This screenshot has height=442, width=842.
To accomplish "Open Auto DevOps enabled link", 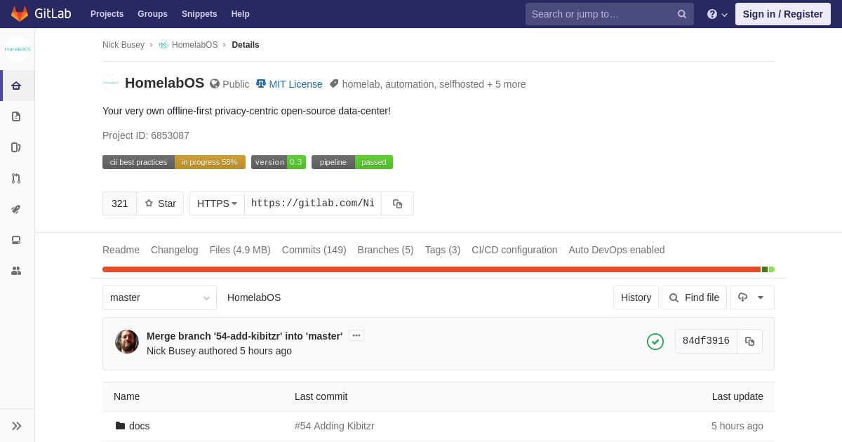I will [x=617, y=250].
